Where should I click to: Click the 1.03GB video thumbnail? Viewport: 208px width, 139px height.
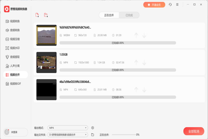46,63
